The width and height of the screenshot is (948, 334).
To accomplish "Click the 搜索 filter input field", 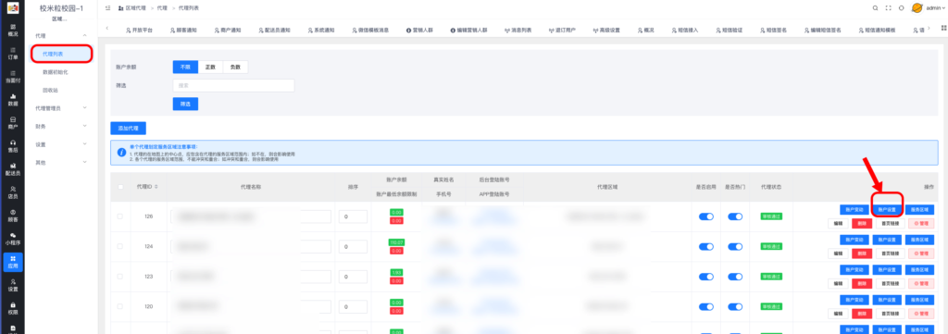I will 233,86.
